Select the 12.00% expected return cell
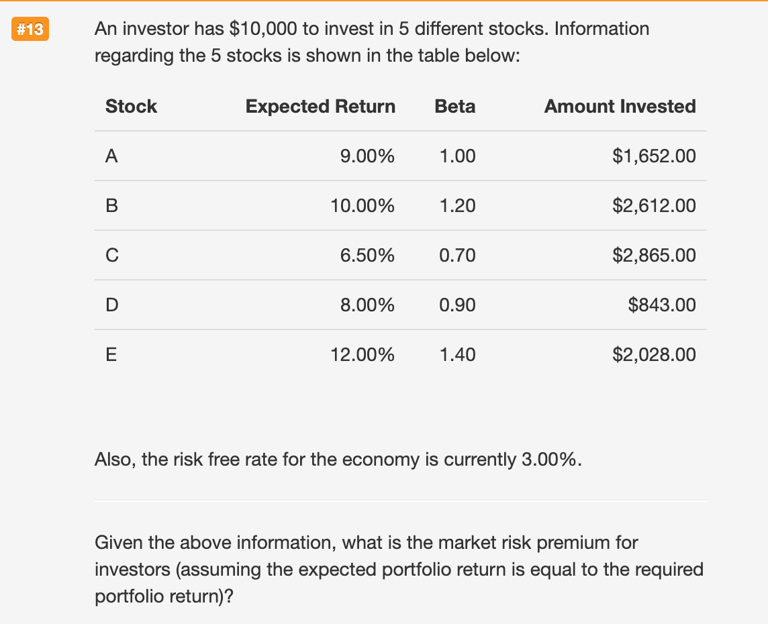 pyautogui.click(x=363, y=354)
